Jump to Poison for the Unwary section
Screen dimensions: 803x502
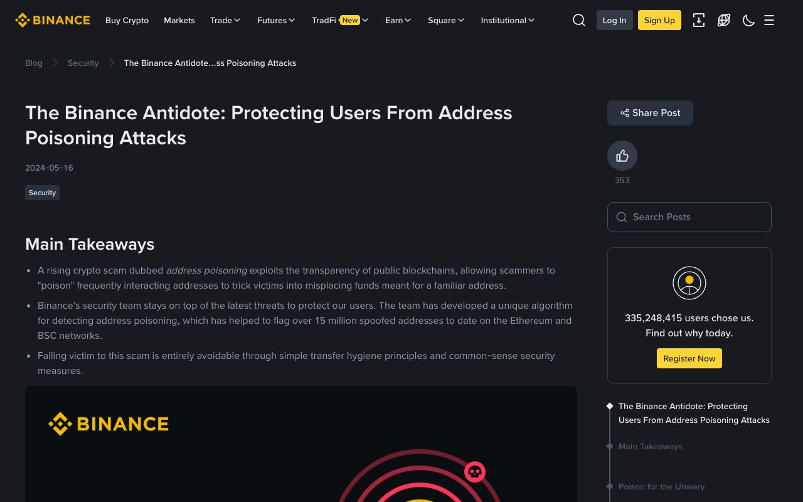(x=662, y=486)
